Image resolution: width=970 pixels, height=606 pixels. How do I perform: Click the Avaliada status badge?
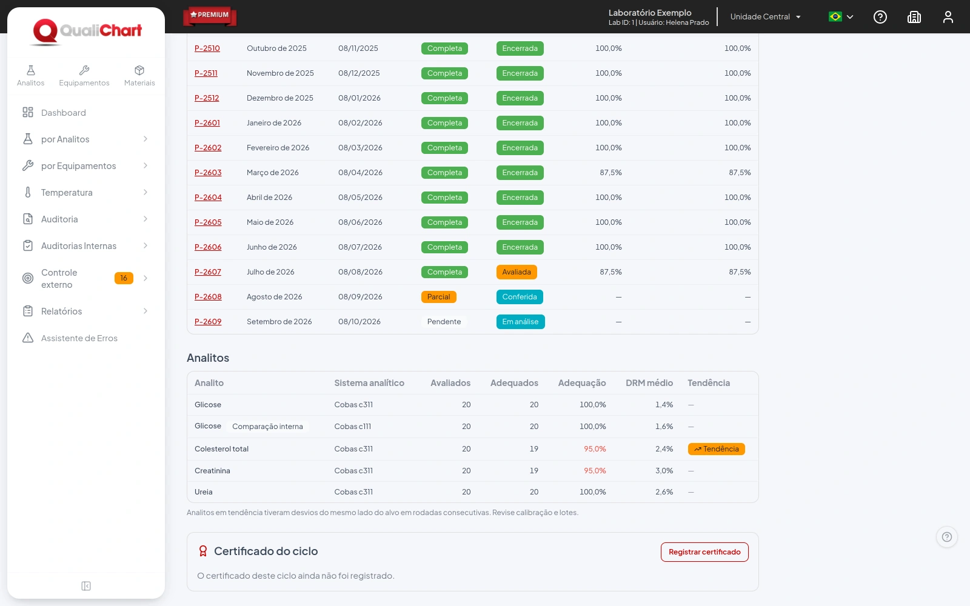517,272
